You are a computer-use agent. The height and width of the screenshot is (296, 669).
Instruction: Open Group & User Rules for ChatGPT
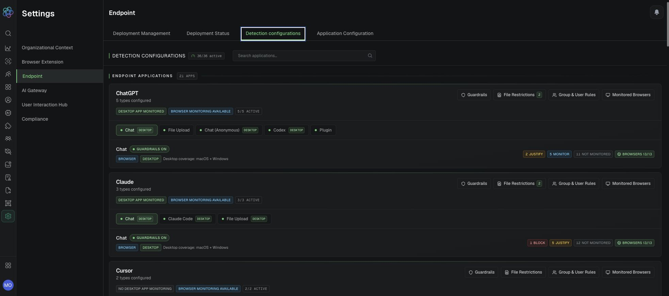click(x=574, y=95)
